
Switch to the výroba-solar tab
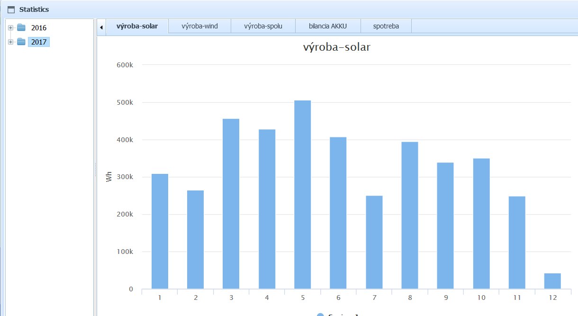pyautogui.click(x=137, y=26)
